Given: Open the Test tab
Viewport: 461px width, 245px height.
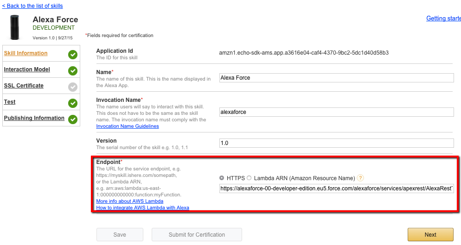Looking at the screenshot, I should coord(9,101).
